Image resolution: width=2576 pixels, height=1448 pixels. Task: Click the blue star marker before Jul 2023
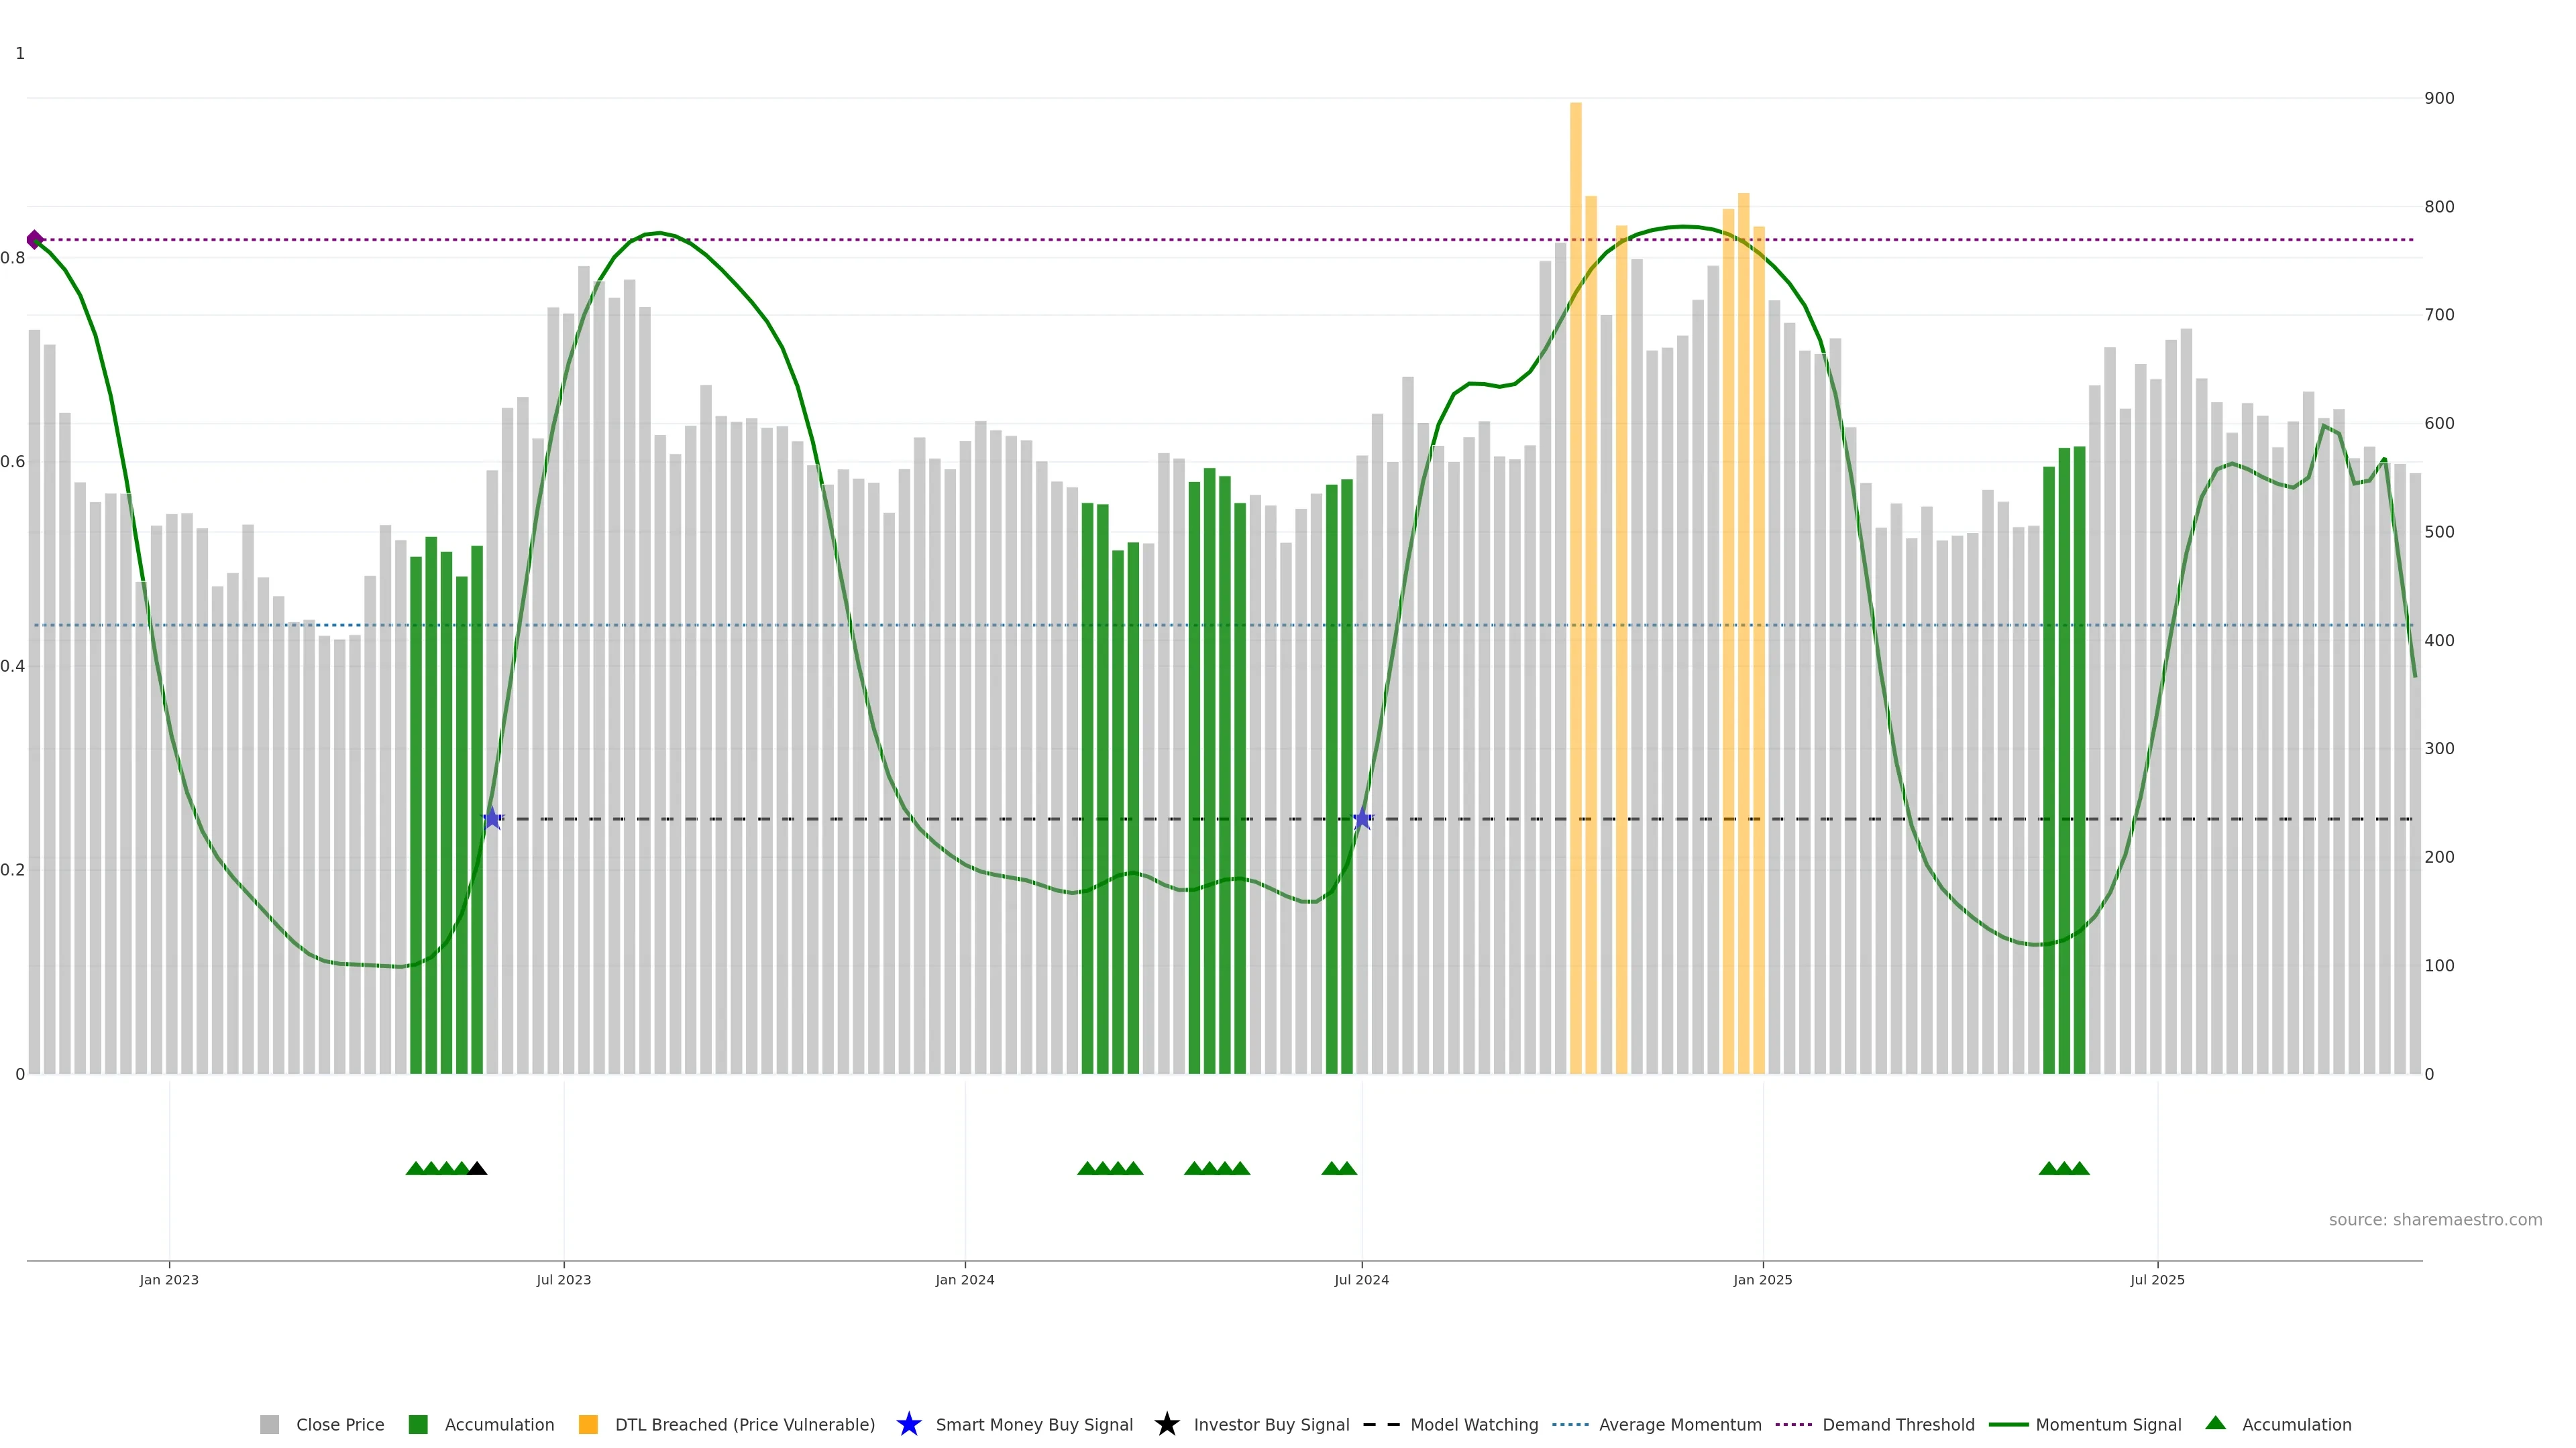click(x=492, y=819)
